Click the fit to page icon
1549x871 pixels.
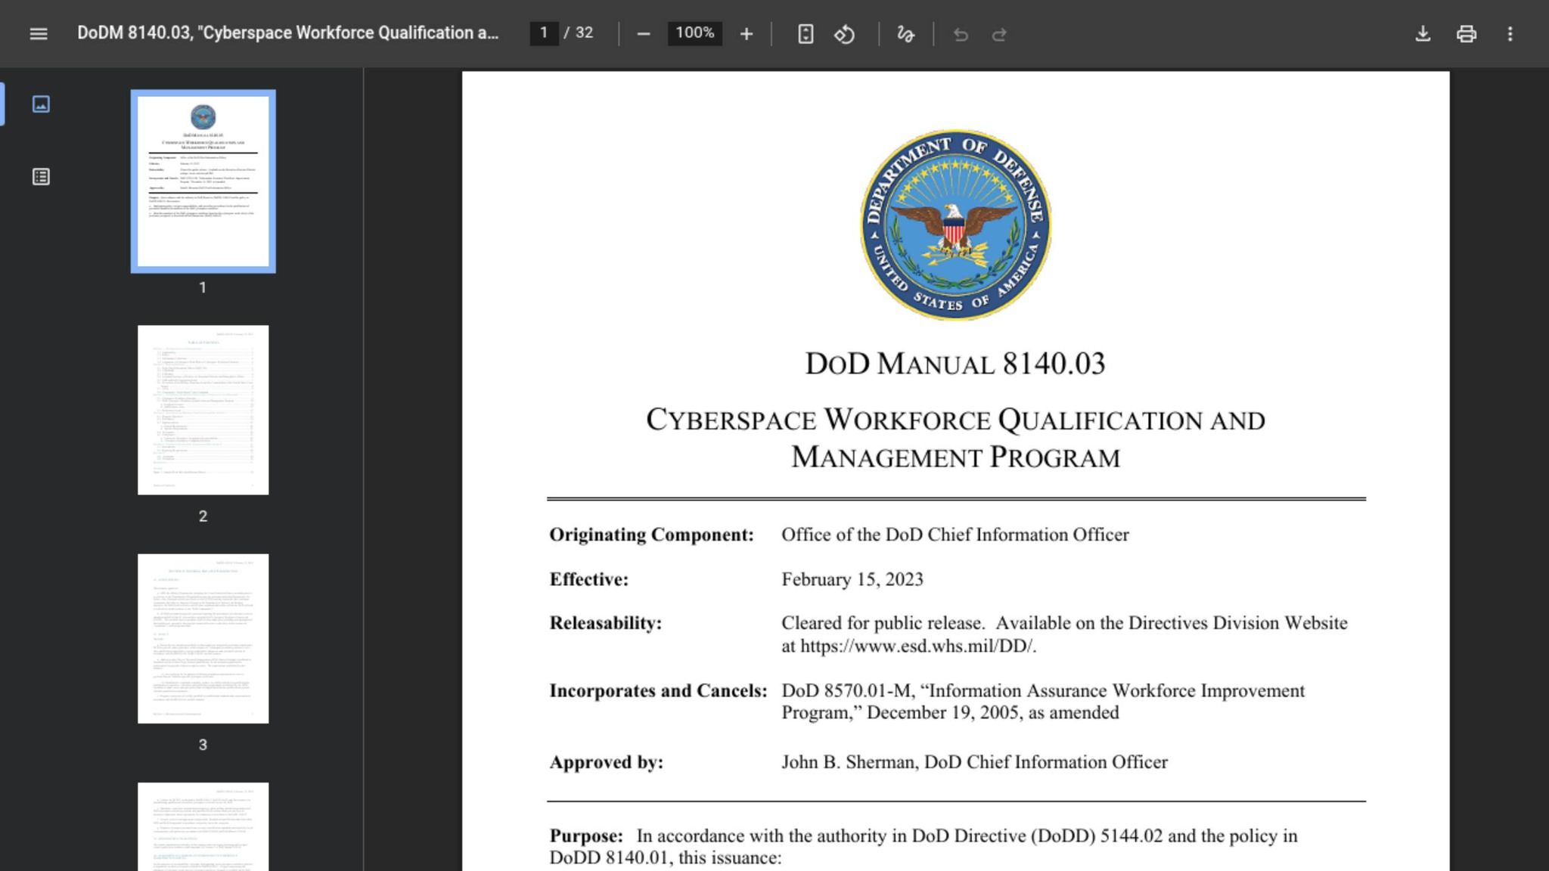coord(806,34)
